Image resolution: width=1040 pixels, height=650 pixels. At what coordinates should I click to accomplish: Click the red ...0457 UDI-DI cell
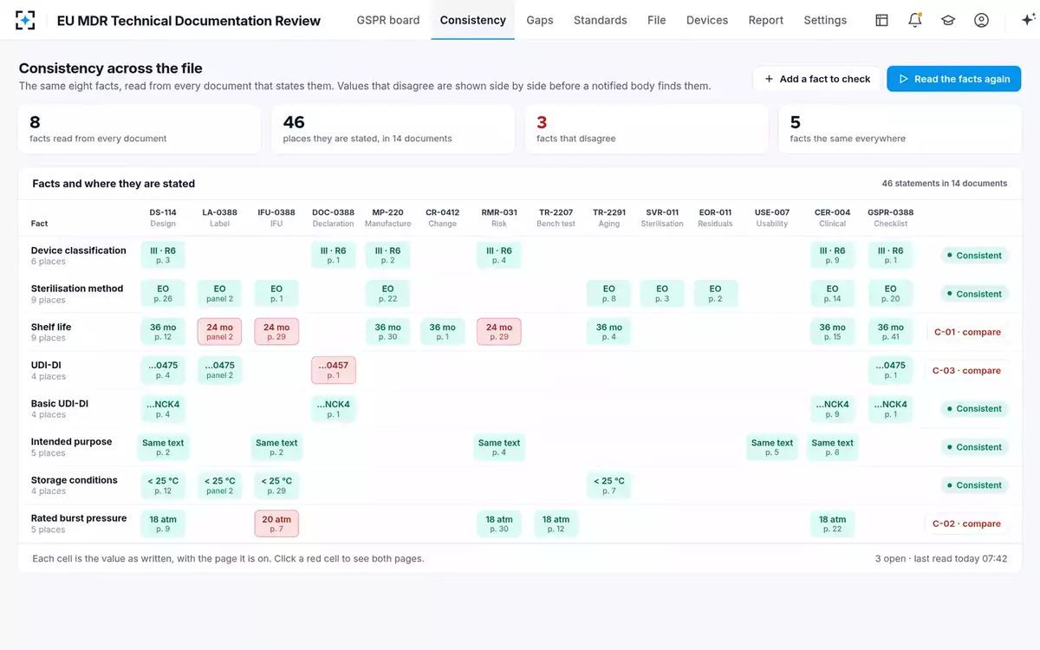pyautogui.click(x=334, y=370)
